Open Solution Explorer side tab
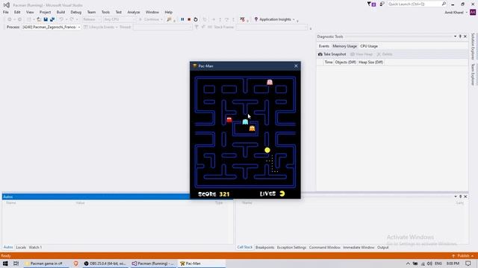The image size is (478, 268). 473,46
